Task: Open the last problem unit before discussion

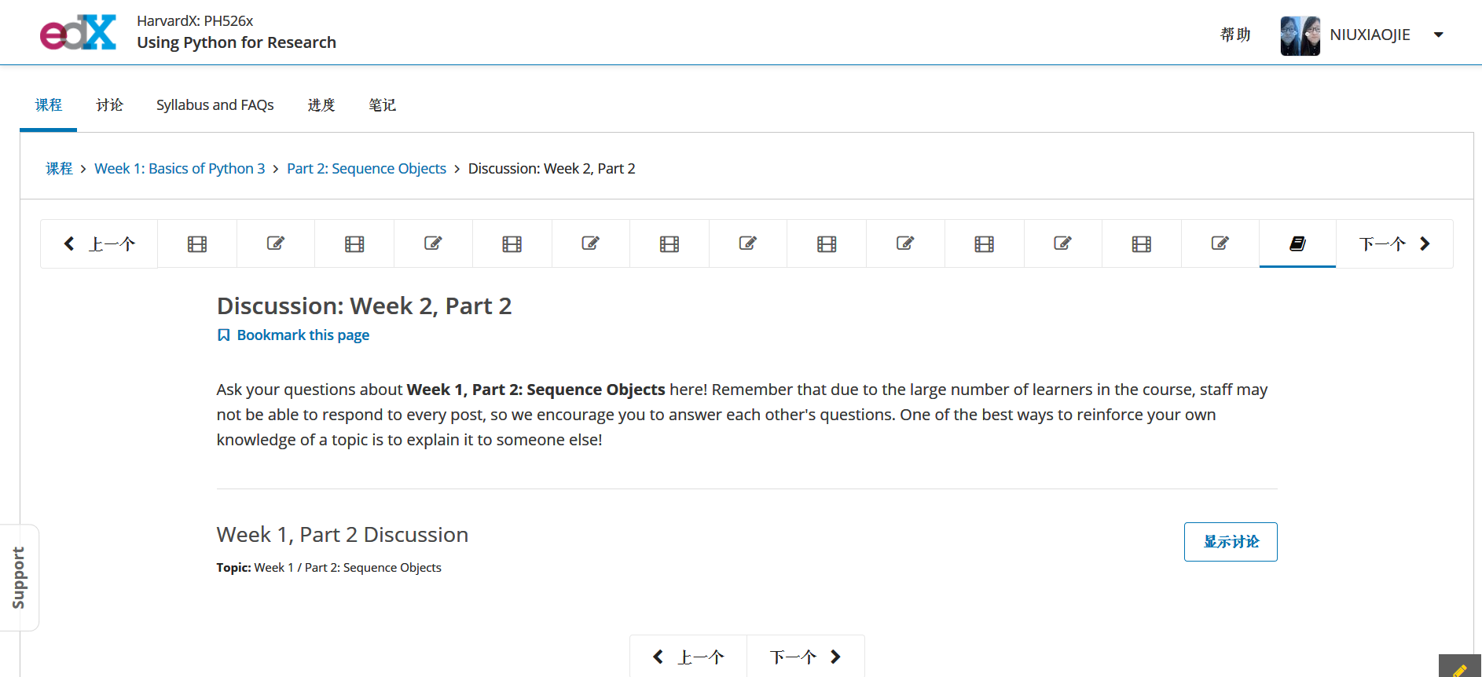Action: 1220,244
